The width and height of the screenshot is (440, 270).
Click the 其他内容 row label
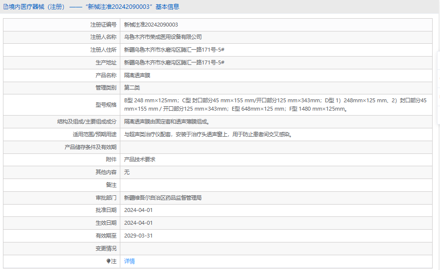[x=106, y=172]
